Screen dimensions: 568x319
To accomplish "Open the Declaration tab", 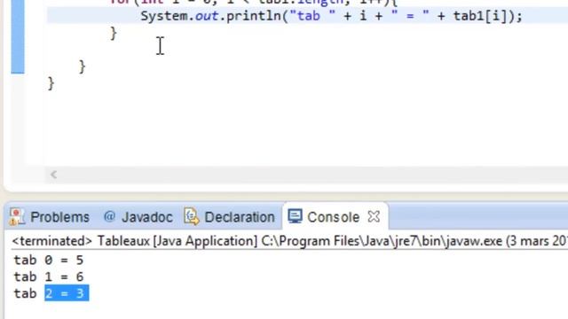I will [x=229, y=217].
